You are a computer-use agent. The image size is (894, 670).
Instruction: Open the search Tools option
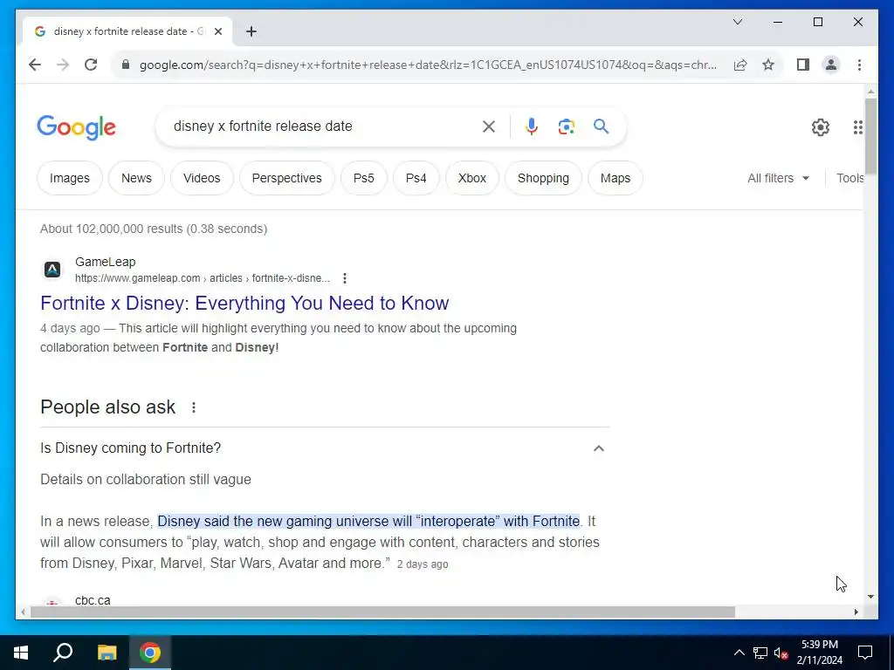pos(849,178)
